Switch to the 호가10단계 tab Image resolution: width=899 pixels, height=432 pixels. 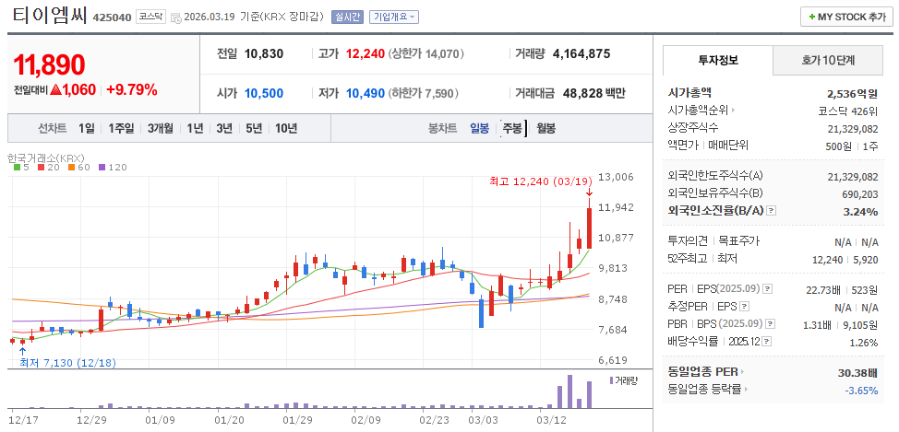click(x=828, y=60)
